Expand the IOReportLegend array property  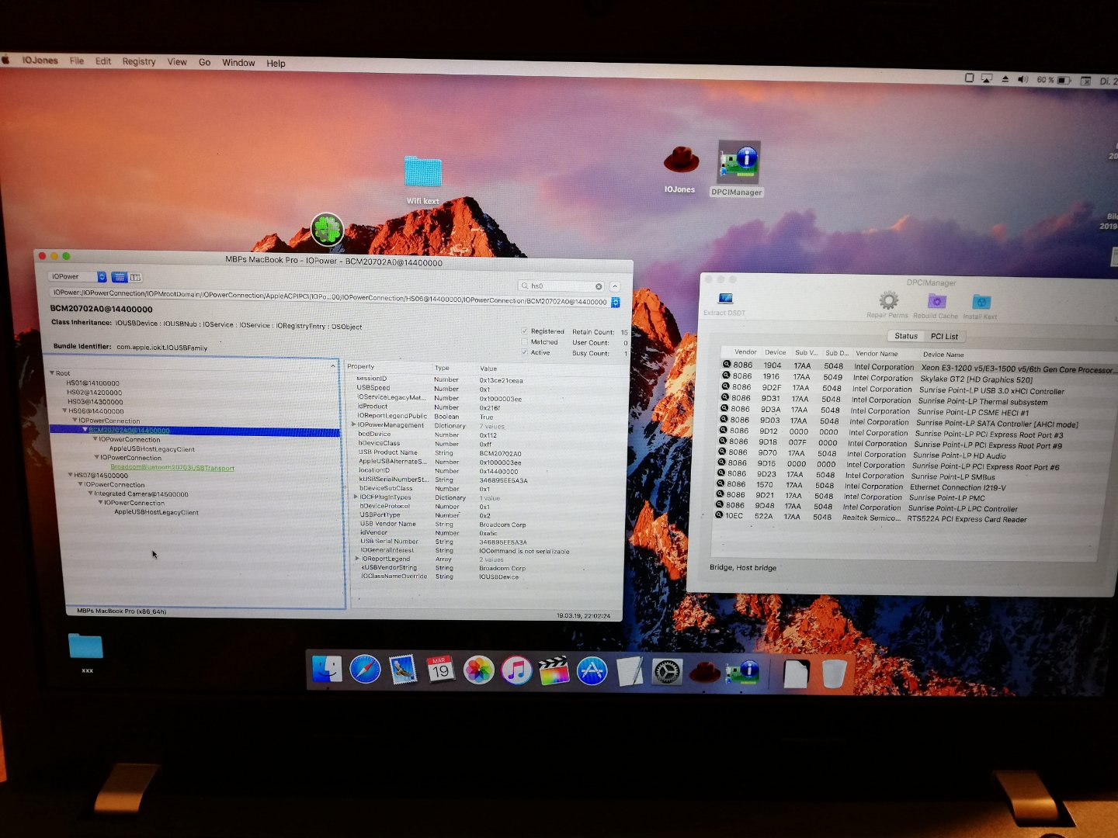tap(357, 559)
